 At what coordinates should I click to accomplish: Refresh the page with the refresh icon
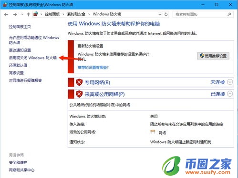tap(166, 14)
